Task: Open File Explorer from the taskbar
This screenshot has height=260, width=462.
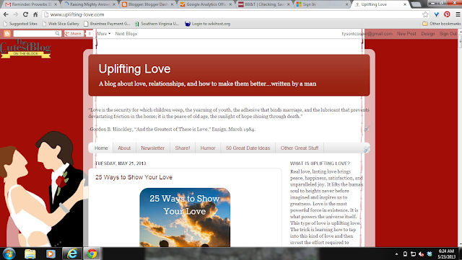Action: (x=30, y=254)
